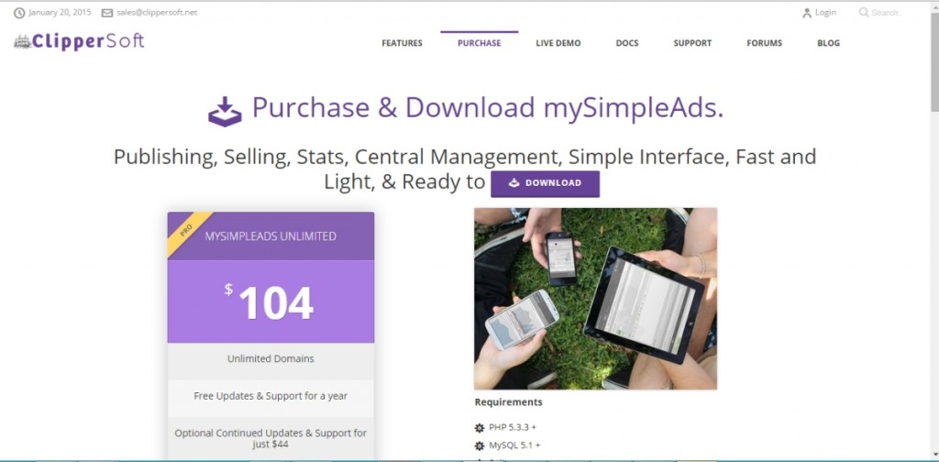Click the Login person icon
Screen dimensions: 939x462
[807, 13]
